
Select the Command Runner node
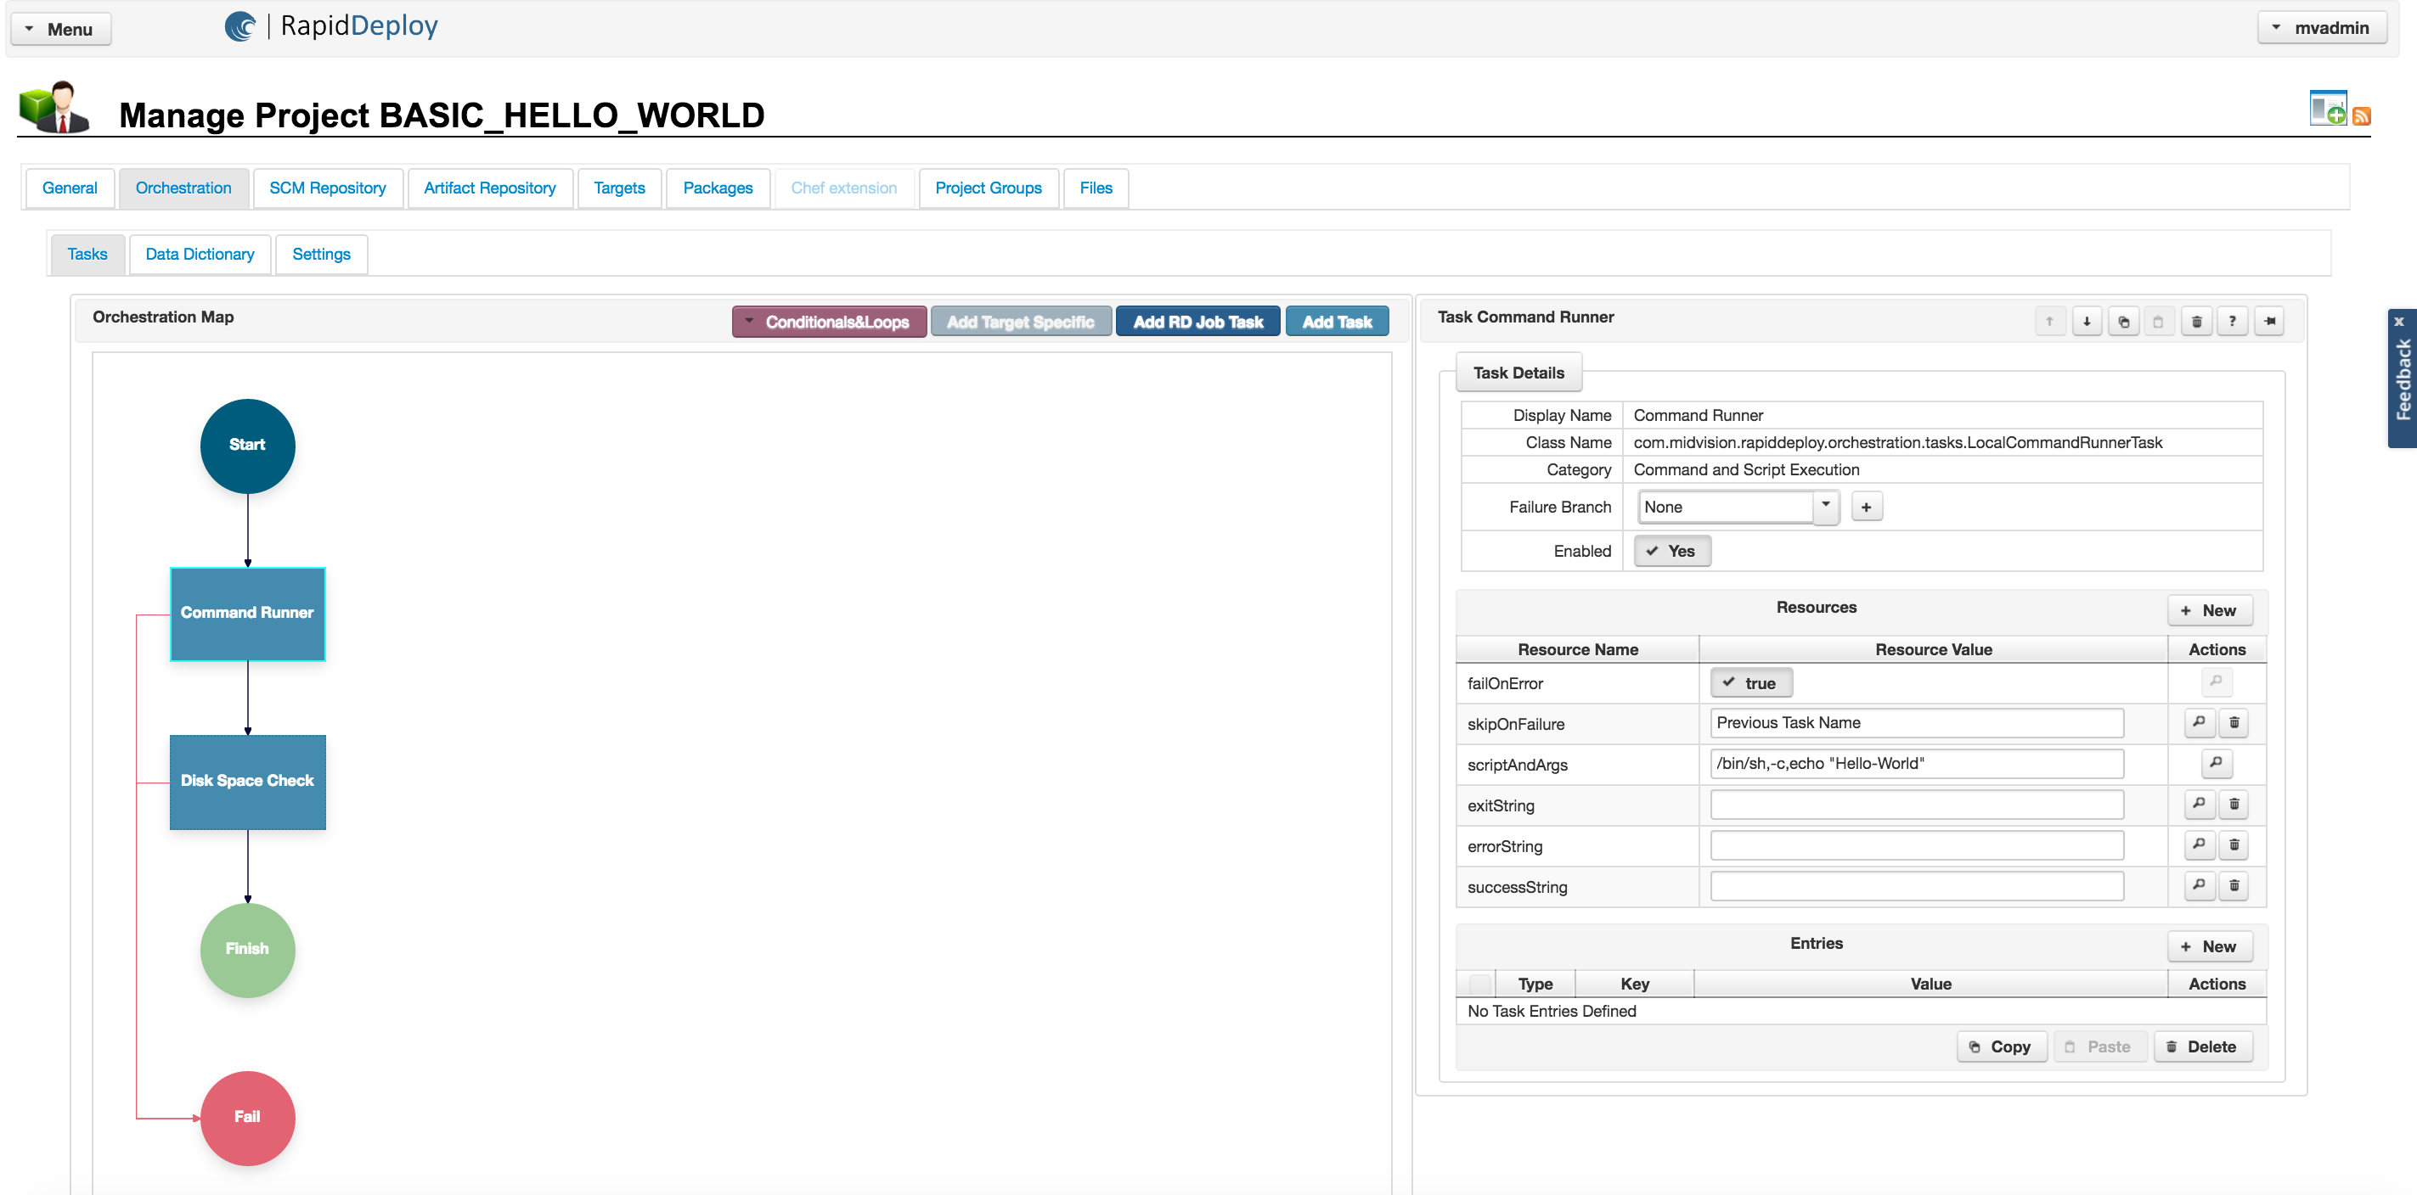pyautogui.click(x=248, y=614)
